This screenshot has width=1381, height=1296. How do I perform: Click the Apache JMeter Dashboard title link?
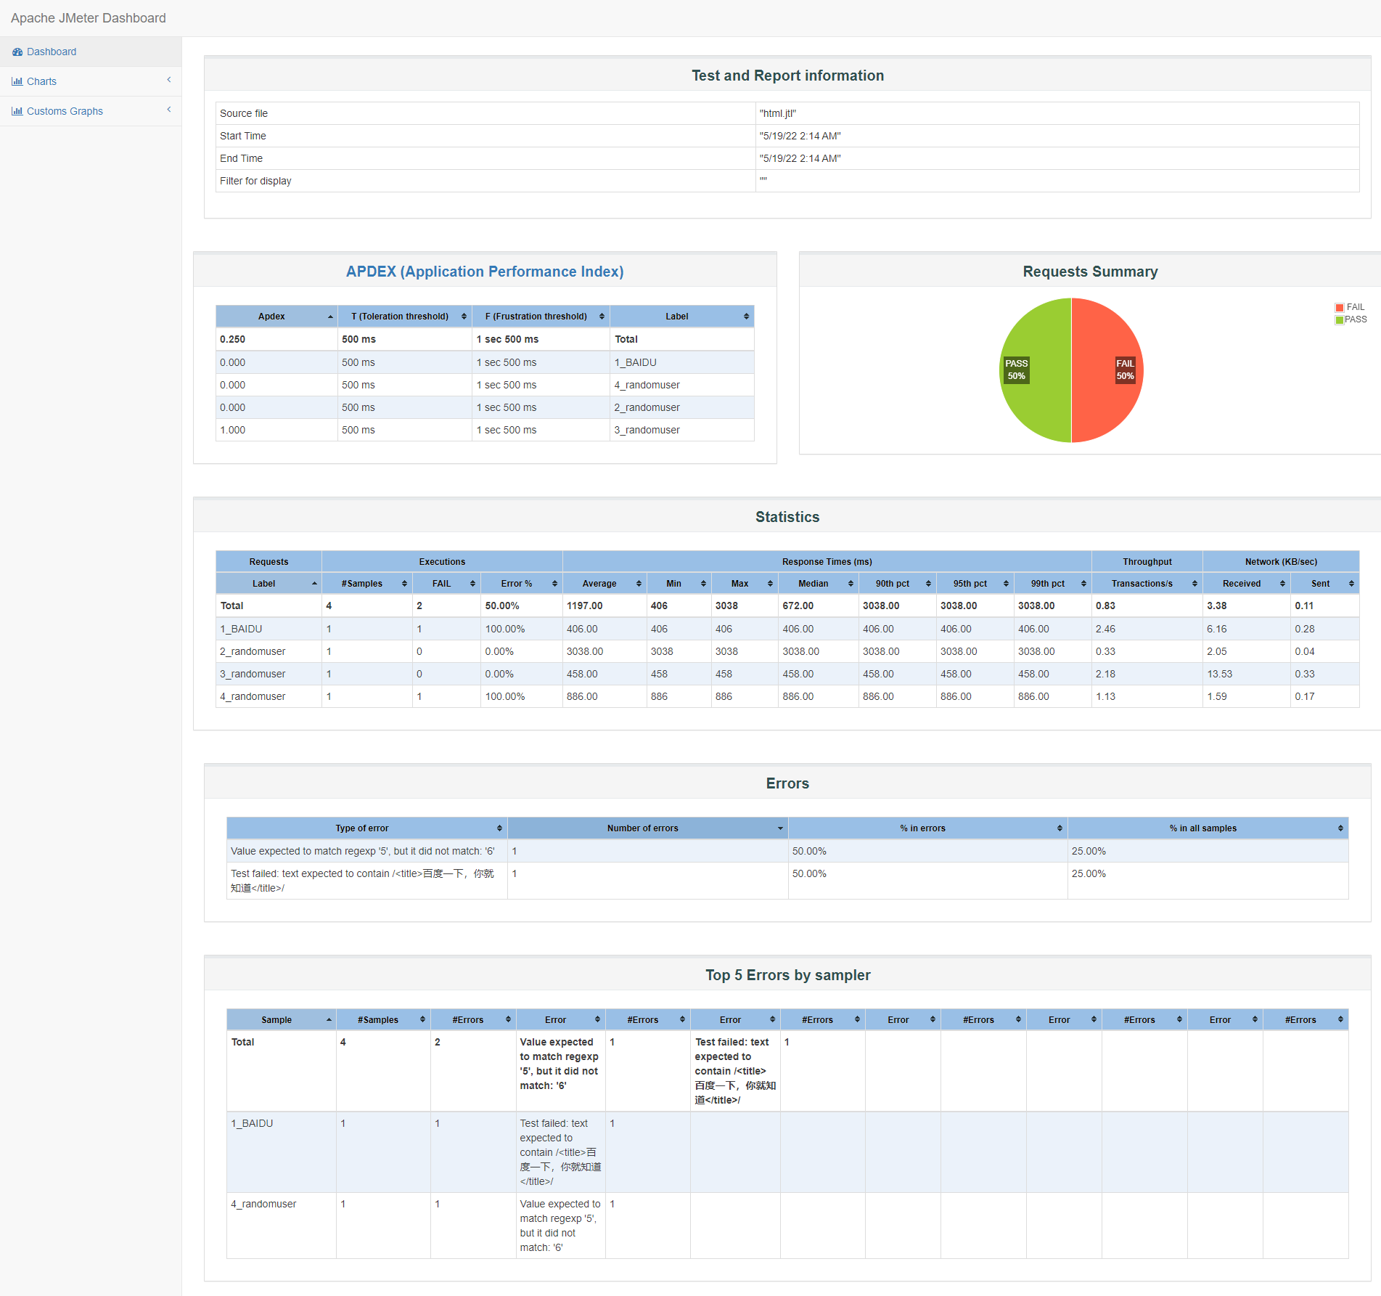point(89,18)
